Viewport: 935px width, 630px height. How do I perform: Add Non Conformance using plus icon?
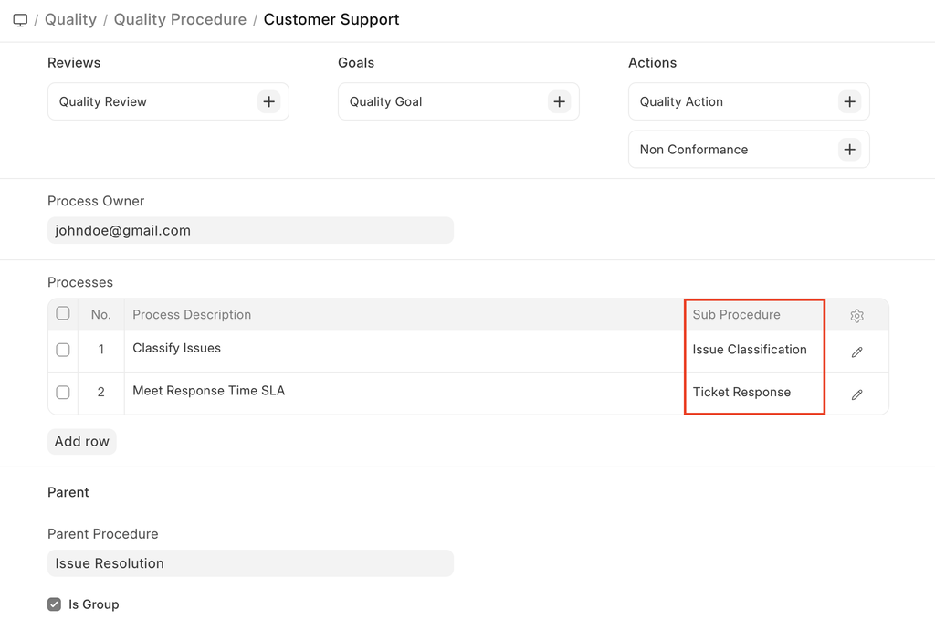click(849, 149)
